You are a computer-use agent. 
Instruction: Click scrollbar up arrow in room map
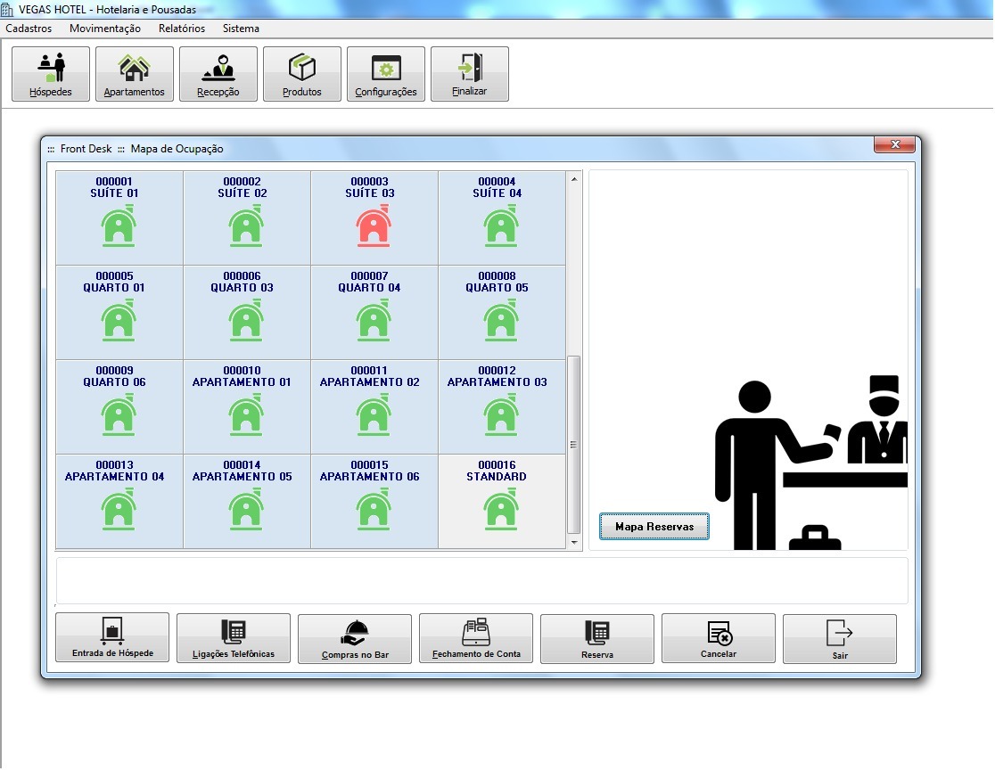tap(574, 180)
